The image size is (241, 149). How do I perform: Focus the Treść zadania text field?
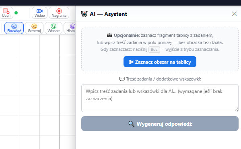[x=160, y=98]
